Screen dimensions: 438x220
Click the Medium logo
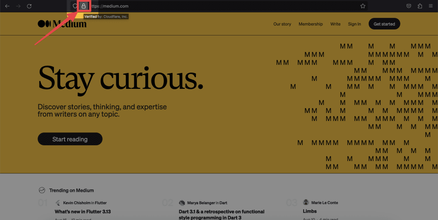(62, 23)
